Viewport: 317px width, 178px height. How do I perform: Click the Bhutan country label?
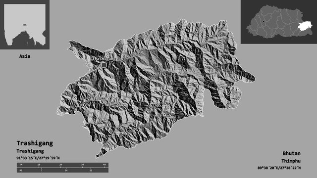click(292, 154)
